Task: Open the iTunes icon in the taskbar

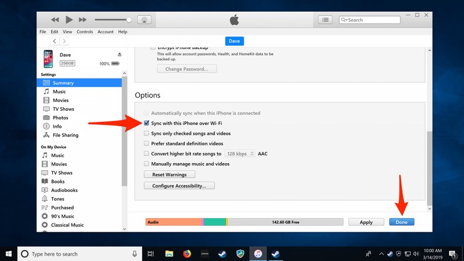Action: tap(258, 254)
